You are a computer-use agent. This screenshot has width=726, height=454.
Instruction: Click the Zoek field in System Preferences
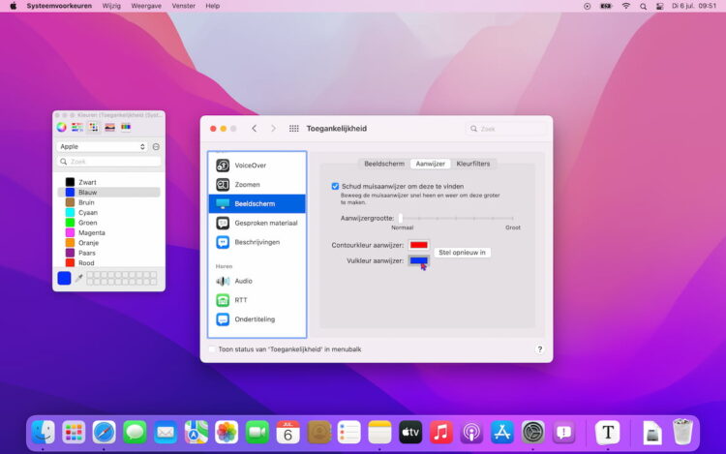click(x=507, y=129)
